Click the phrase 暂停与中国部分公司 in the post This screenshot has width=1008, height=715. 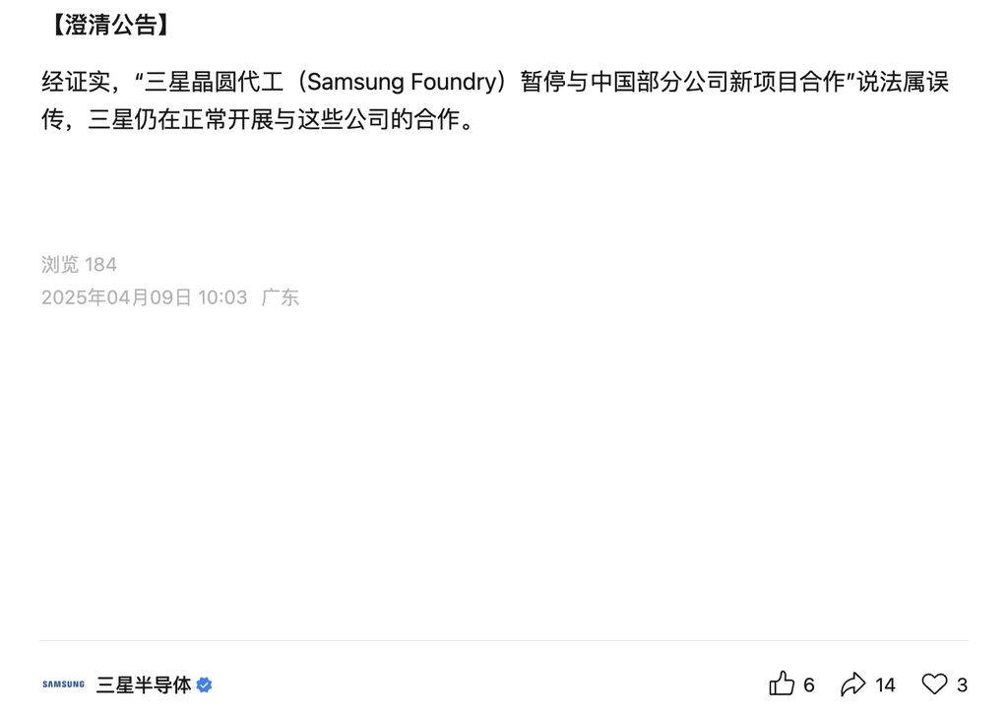click(x=624, y=82)
